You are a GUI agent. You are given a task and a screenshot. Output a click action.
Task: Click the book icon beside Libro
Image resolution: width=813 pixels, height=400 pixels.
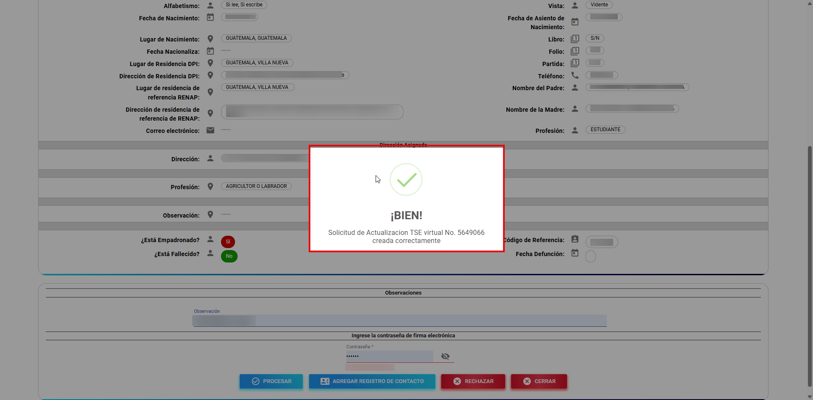tap(575, 39)
